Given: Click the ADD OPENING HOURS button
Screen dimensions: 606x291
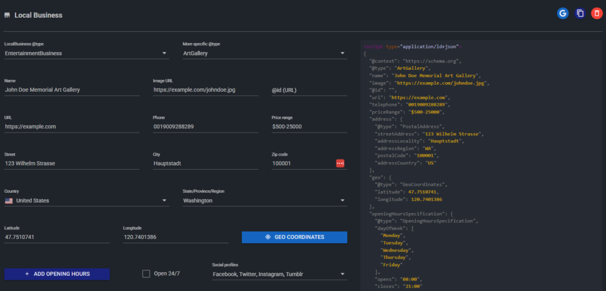Looking at the screenshot, I should (x=57, y=274).
